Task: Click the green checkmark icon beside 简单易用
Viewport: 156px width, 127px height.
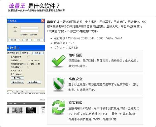Action: click(x=58, y=61)
